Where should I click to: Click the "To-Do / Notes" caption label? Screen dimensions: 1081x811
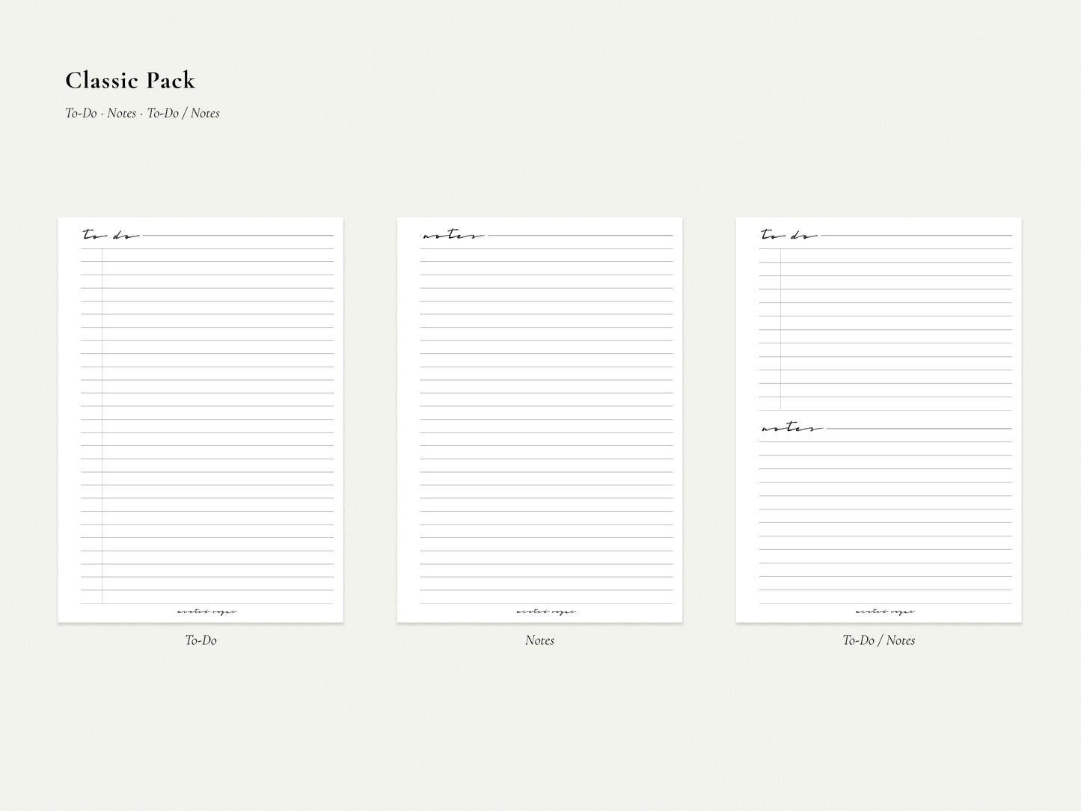(x=879, y=640)
